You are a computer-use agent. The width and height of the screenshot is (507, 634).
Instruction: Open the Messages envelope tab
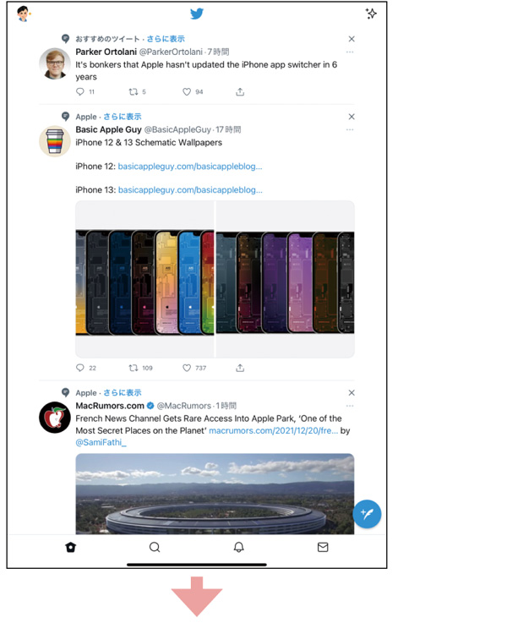[322, 547]
